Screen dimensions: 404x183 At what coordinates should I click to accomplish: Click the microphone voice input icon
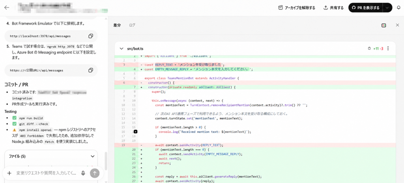(x=83, y=173)
